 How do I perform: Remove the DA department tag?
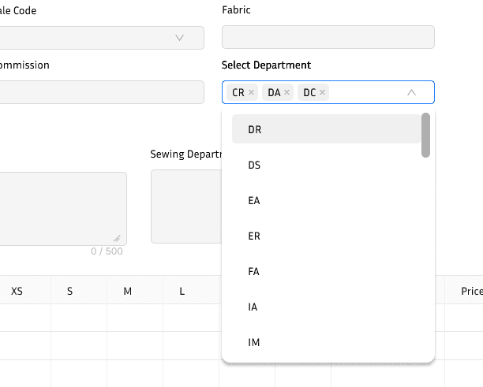287,93
